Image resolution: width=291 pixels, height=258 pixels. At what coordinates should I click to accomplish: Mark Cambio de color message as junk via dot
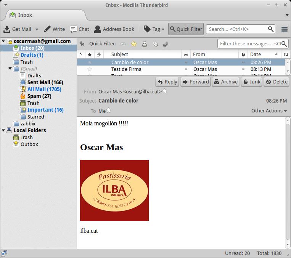point(243,62)
